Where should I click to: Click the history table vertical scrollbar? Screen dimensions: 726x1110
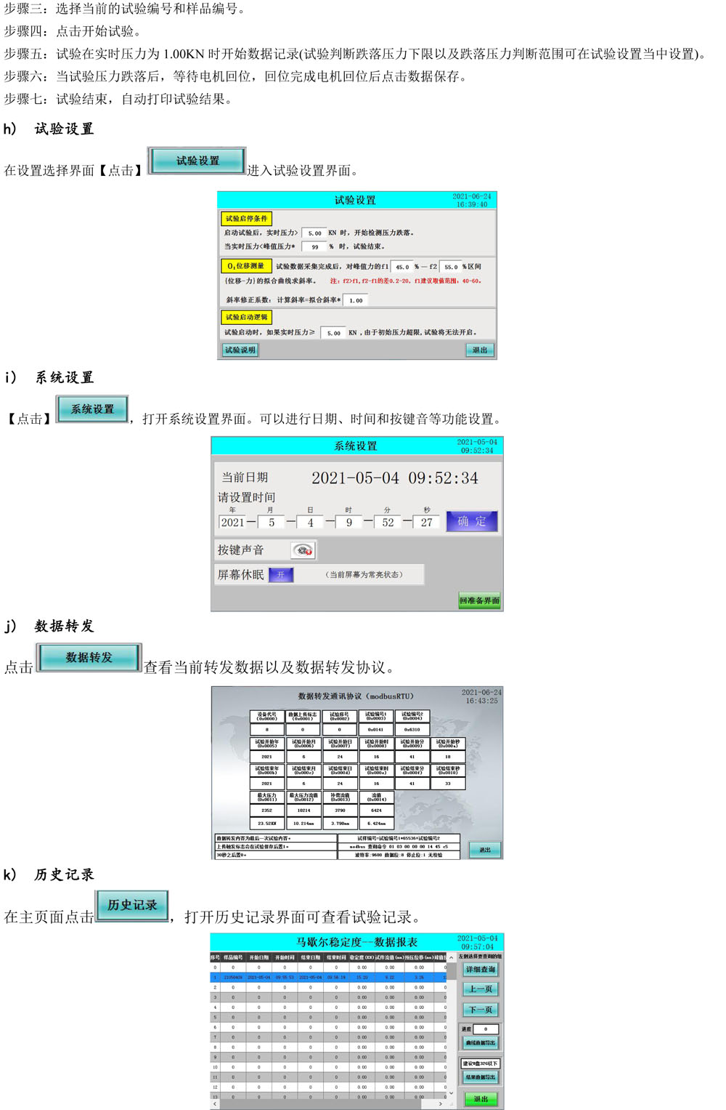pos(452,1026)
